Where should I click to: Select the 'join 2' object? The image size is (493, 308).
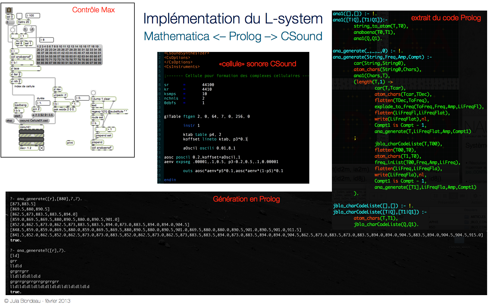pyautogui.click(x=36, y=109)
